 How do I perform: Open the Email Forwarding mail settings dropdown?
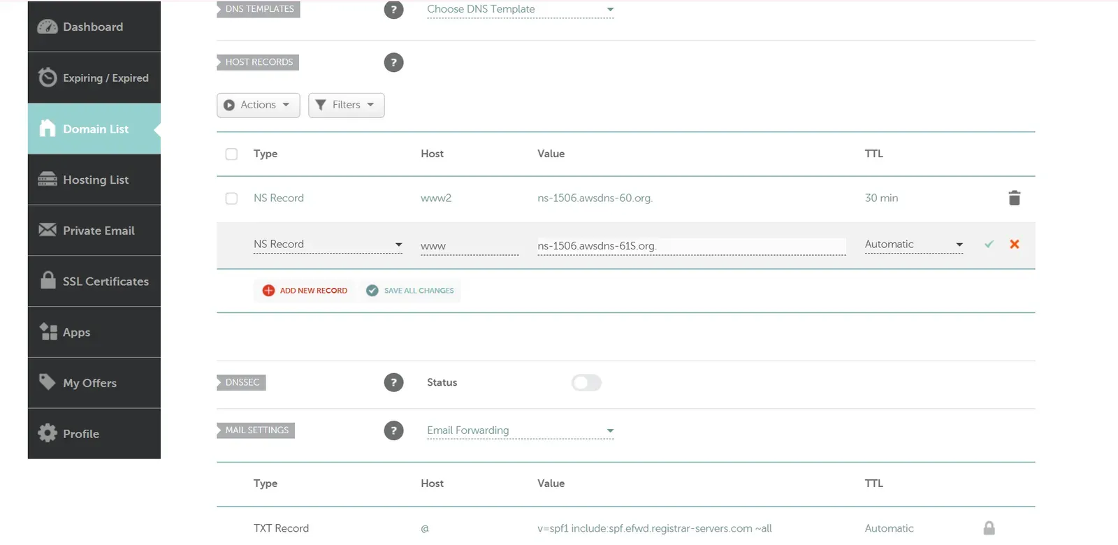click(521, 430)
